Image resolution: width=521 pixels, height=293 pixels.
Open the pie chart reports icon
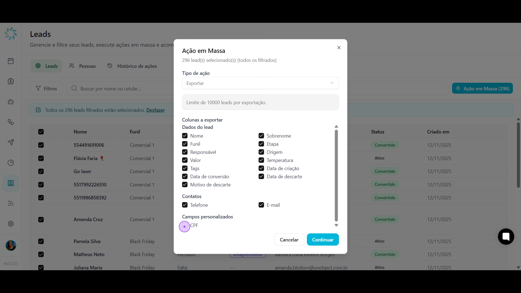[11, 163]
